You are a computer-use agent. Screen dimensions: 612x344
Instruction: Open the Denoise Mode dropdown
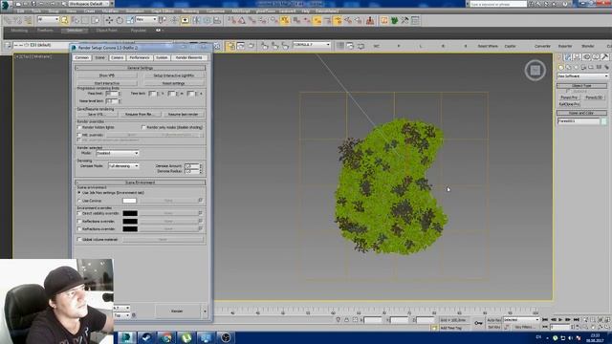click(123, 165)
